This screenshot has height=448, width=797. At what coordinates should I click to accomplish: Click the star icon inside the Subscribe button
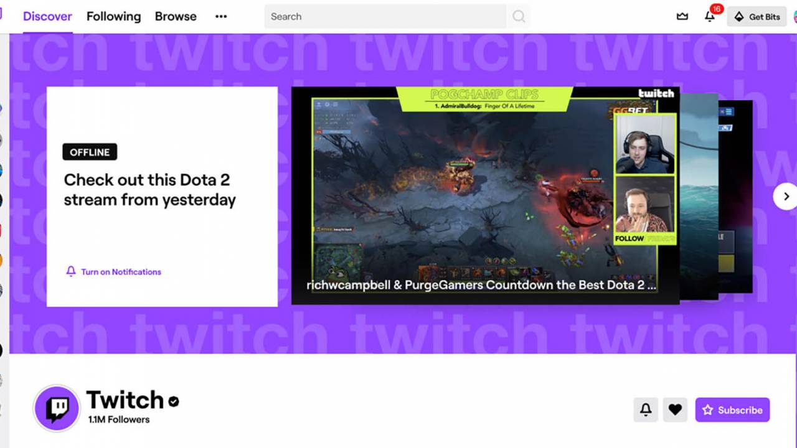tap(708, 410)
